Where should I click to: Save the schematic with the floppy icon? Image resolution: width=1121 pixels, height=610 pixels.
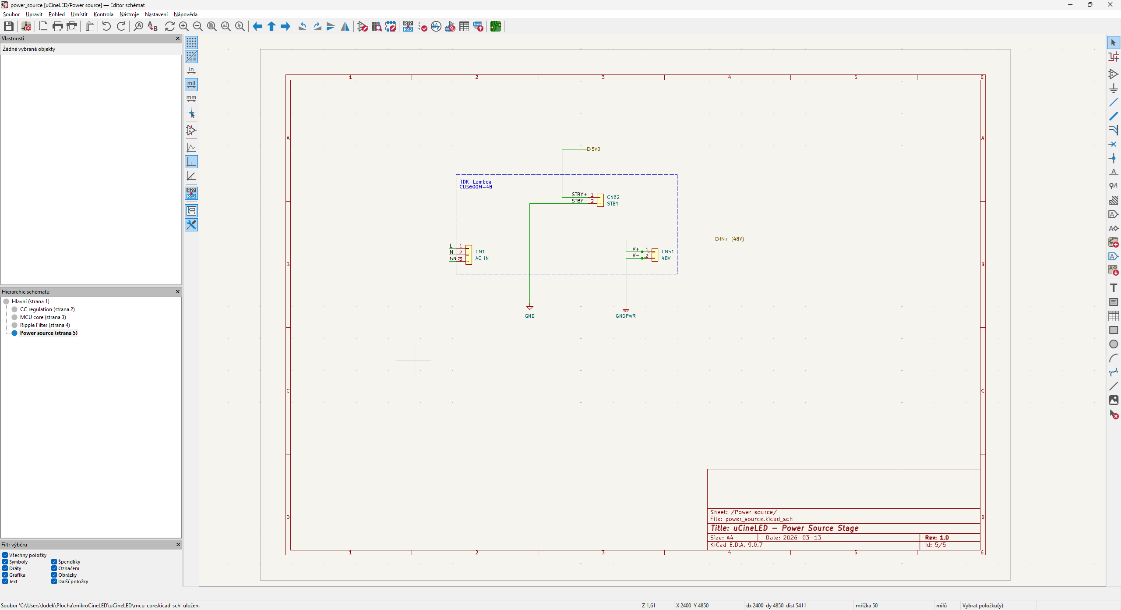tap(8, 26)
